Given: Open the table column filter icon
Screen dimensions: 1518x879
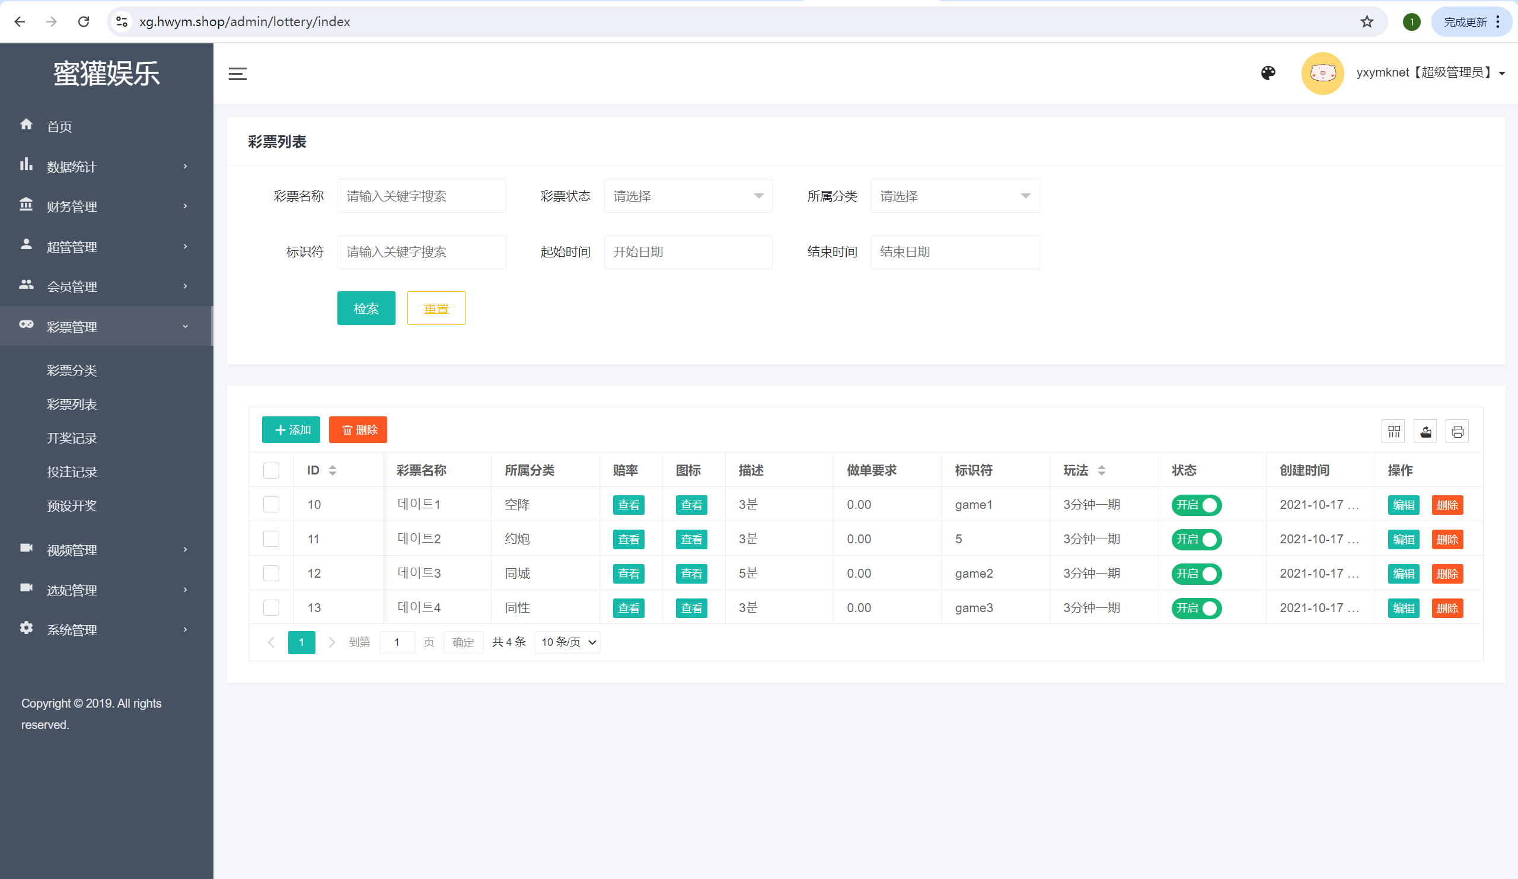Looking at the screenshot, I should click(x=1393, y=431).
